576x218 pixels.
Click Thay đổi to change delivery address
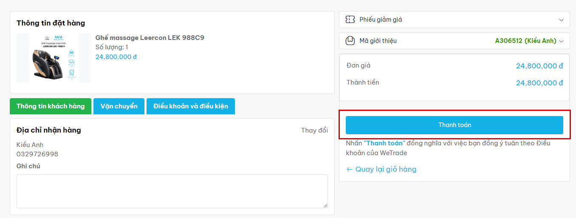click(314, 130)
